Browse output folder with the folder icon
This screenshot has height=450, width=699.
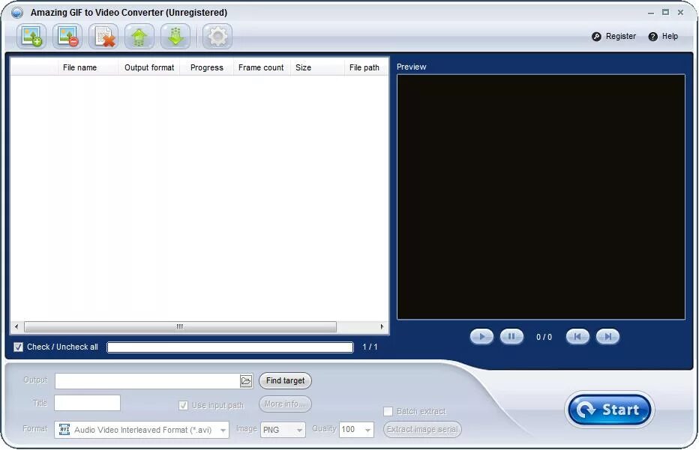(246, 381)
